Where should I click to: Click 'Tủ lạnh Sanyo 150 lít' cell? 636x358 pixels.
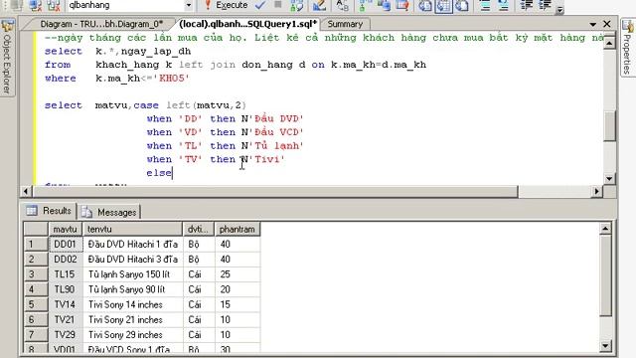(x=132, y=274)
